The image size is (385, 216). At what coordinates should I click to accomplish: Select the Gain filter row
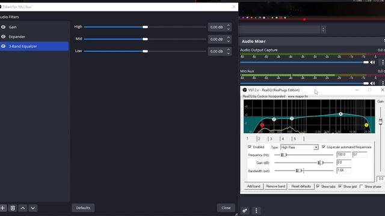click(34, 27)
